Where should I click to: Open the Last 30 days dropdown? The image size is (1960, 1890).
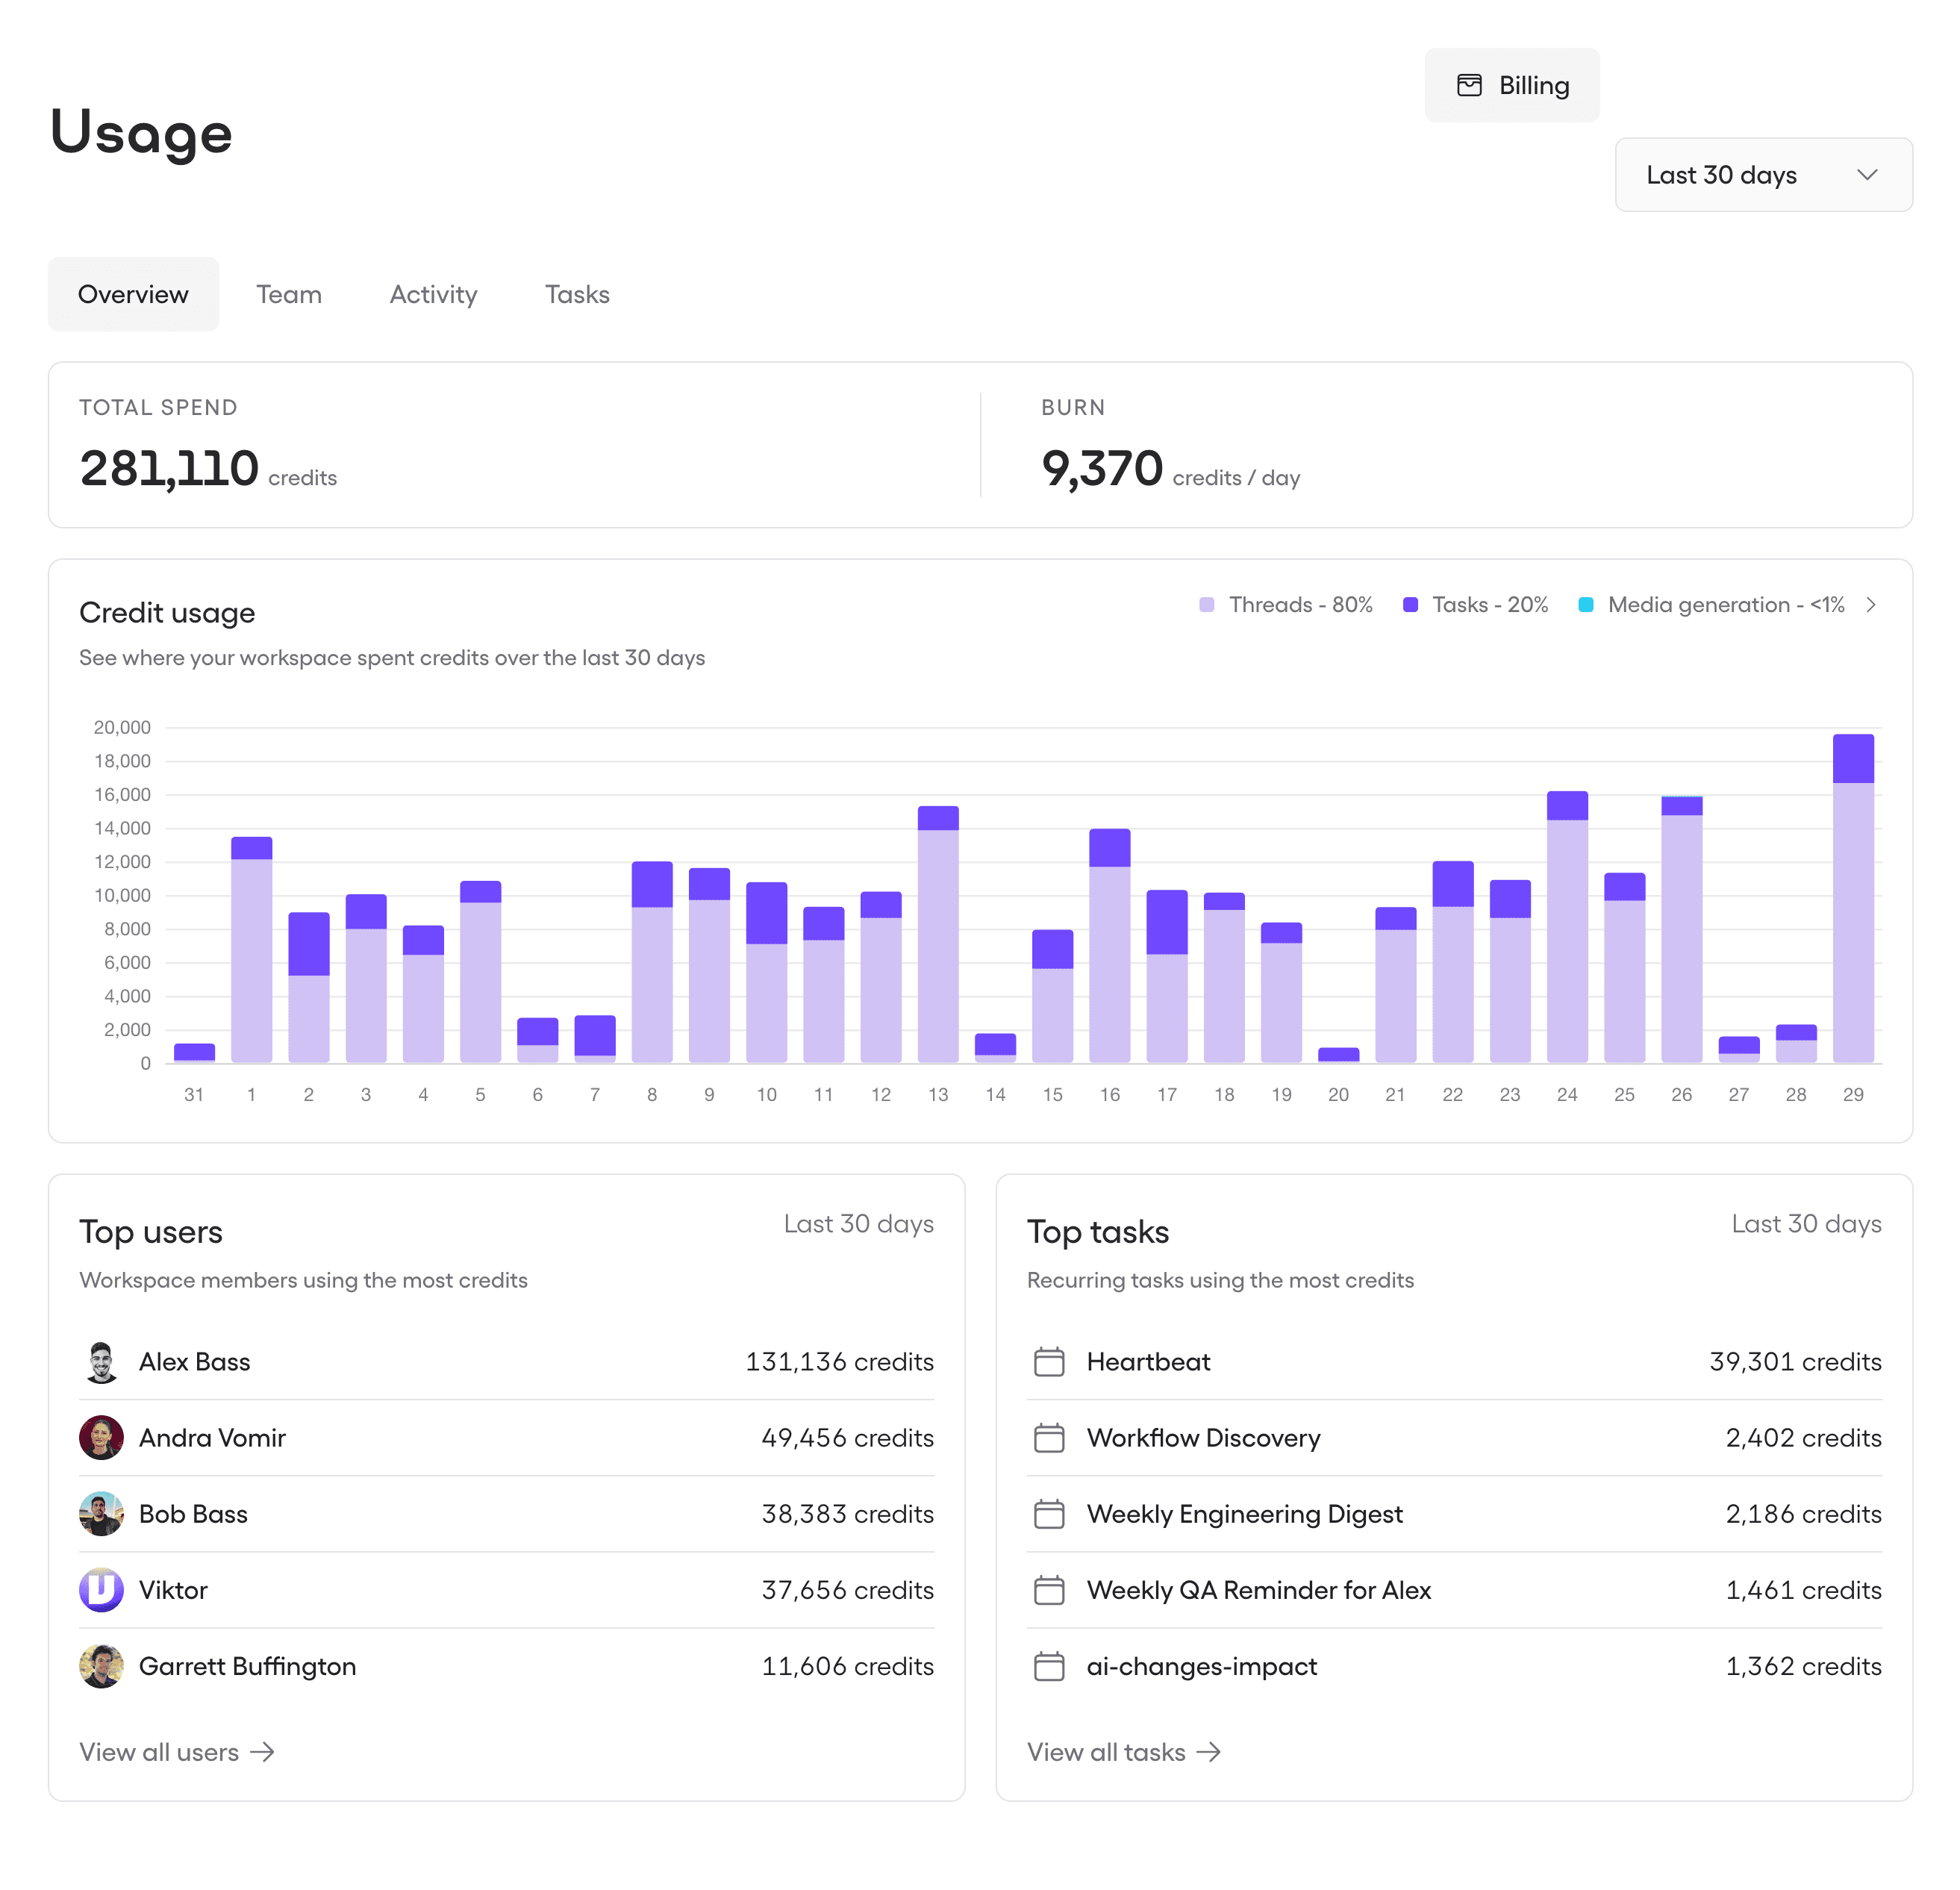(1763, 175)
